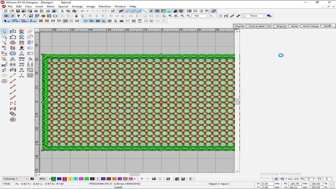Viewport: 336px width, 189px height.
Task: Toggle the outlines display button
Action: pos(133,11)
